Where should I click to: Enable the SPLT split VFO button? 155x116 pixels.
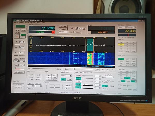(x=32, y=75)
